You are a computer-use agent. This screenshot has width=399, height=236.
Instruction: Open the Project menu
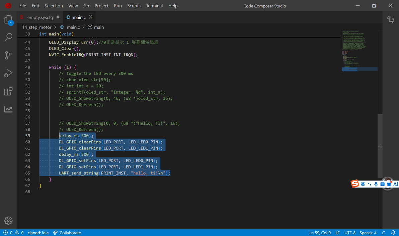(101, 6)
